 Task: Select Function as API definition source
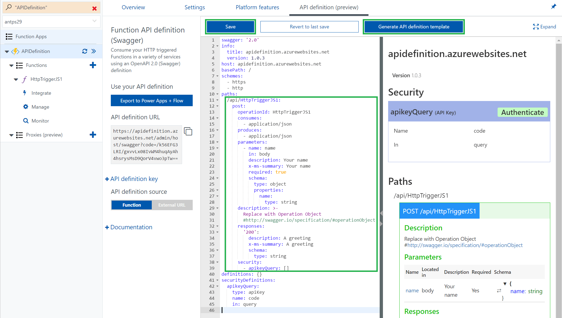(x=131, y=205)
